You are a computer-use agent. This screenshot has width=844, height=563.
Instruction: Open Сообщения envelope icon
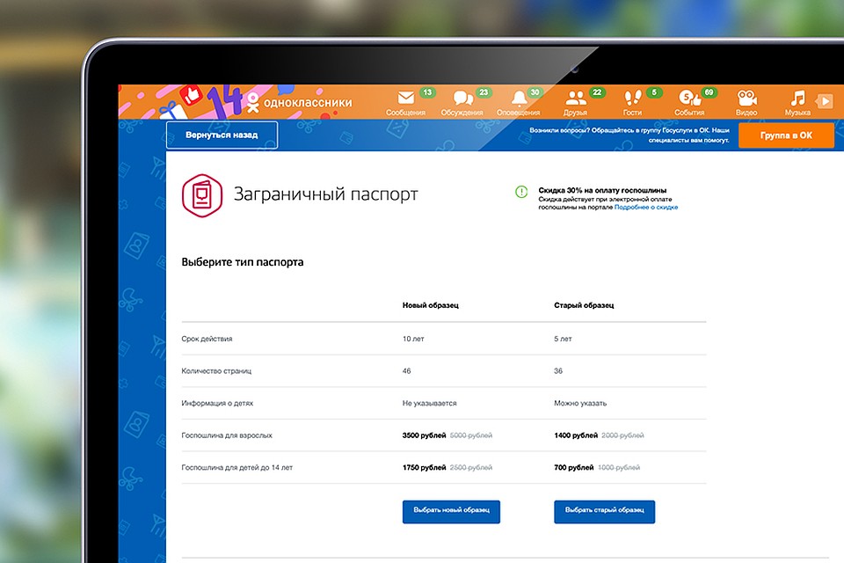click(x=406, y=98)
